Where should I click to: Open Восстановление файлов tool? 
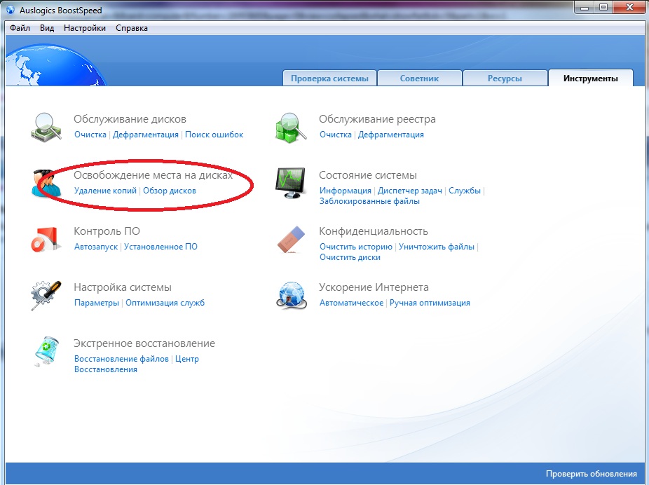(x=121, y=359)
